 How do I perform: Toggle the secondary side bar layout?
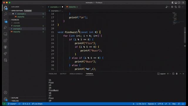[179, 3]
